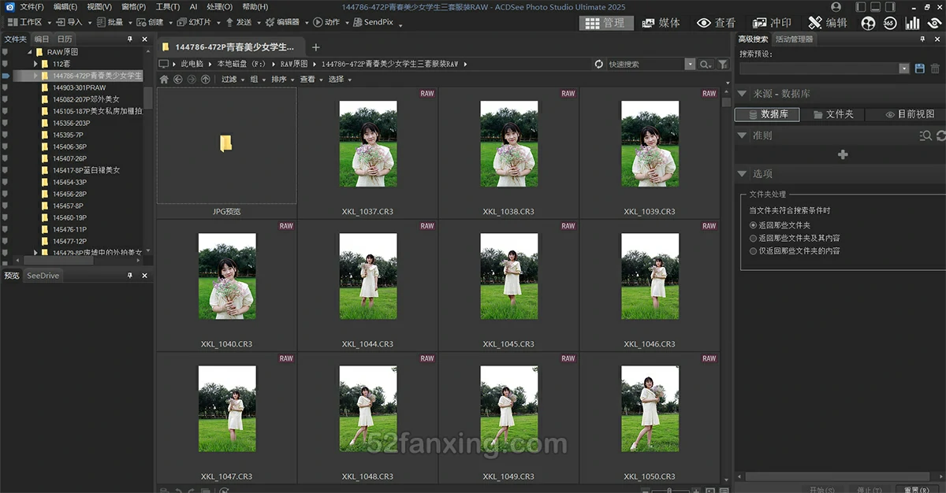Delete search preset with the trash icon
The height and width of the screenshot is (493, 946).
[935, 69]
